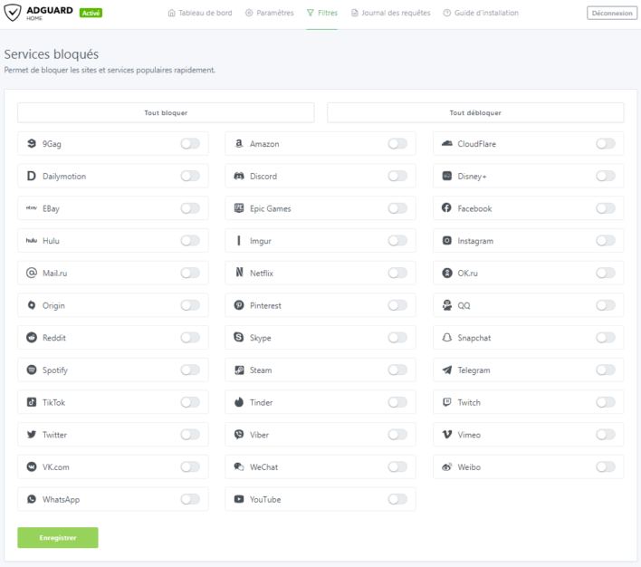Click the Pinterest service icon
Image resolution: width=641 pixels, height=567 pixels.
coord(239,306)
